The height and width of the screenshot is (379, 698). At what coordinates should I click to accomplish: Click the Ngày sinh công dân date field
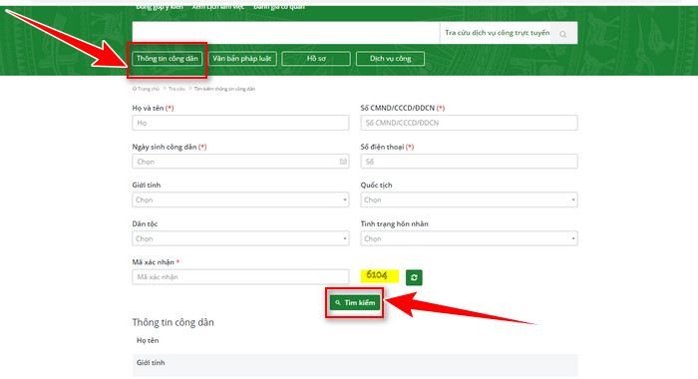coord(240,162)
